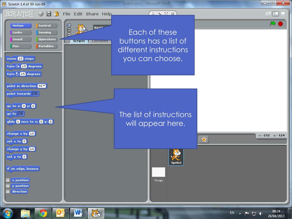Viewport: 292px width, 219px height.
Task: Click the counterclockwise arrow in turn block
Action: [x=17, y=74]
